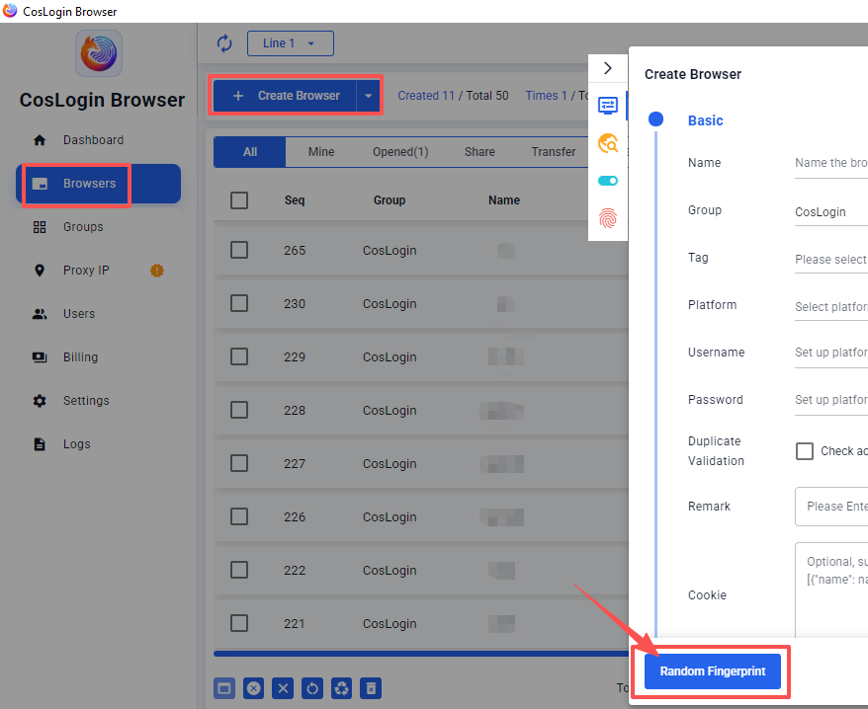Collapse the Create Browser panel with chevron
868x709 pixels.
(608, 68)
